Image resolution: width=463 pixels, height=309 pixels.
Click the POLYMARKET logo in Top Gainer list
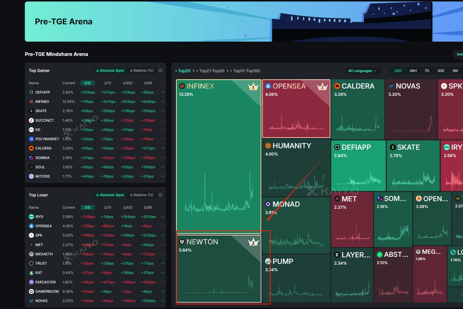tap(31, 139)
